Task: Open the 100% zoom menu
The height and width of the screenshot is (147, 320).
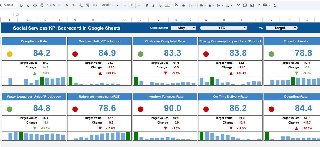Action: [53, 5]
